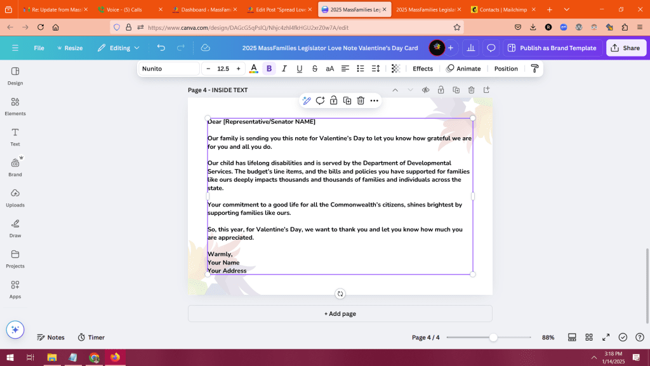Delete the selected text box

[x=361, y=101]
